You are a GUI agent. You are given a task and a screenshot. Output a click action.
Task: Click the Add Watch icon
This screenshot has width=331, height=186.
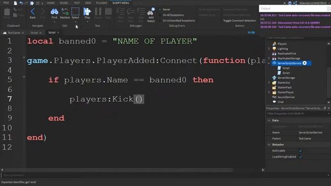[151, 12]
